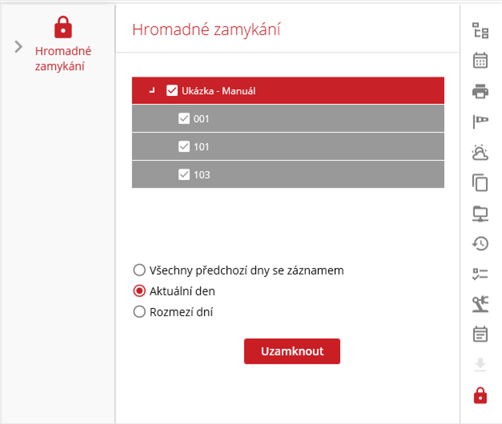Open the tree structure icon in sidebar
Image resolution: width=502 pixels, height=424 pixels.
point(480,30)
